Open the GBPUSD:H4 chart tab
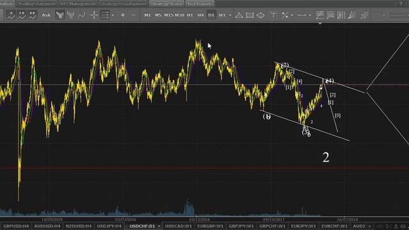Screen dimensions: 409x230 tap(16, 226)
